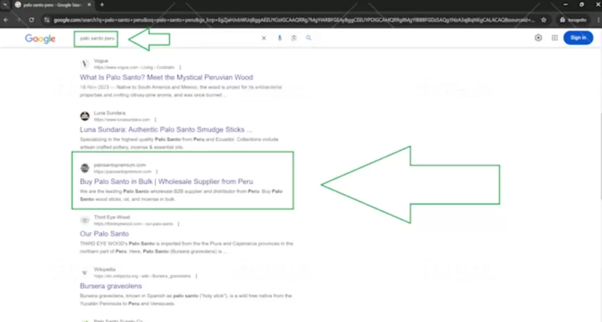Image resolution: width=602 pixels, height=322 pixels.
Task: Click the Third Eye Wood favicon
Action: (85, 220)
